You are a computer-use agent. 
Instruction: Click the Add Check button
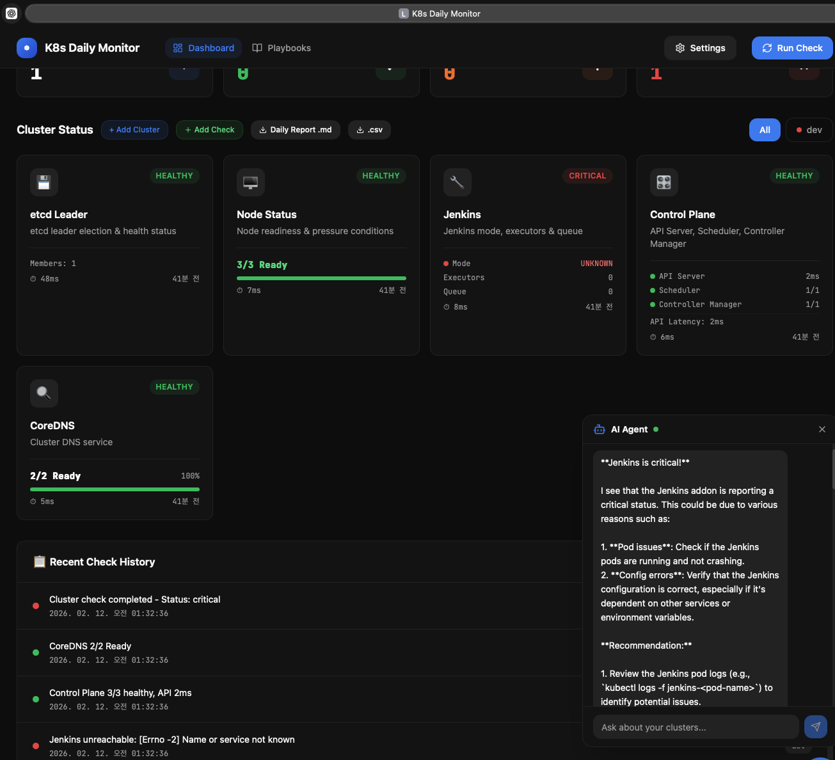tap(210, 130)
